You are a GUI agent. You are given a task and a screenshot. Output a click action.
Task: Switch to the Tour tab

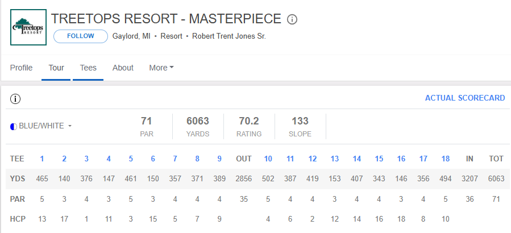56,68
